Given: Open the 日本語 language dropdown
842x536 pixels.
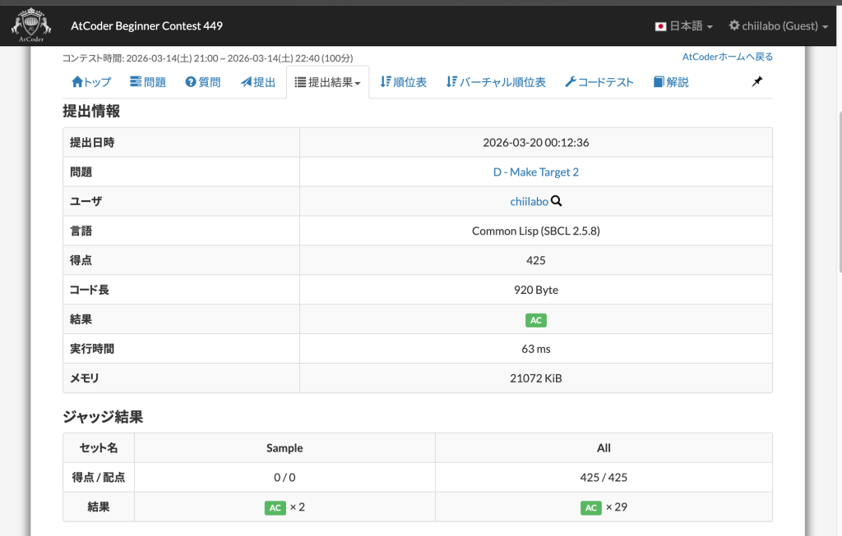Looking at the screenshot, I should tap(684, 25).
